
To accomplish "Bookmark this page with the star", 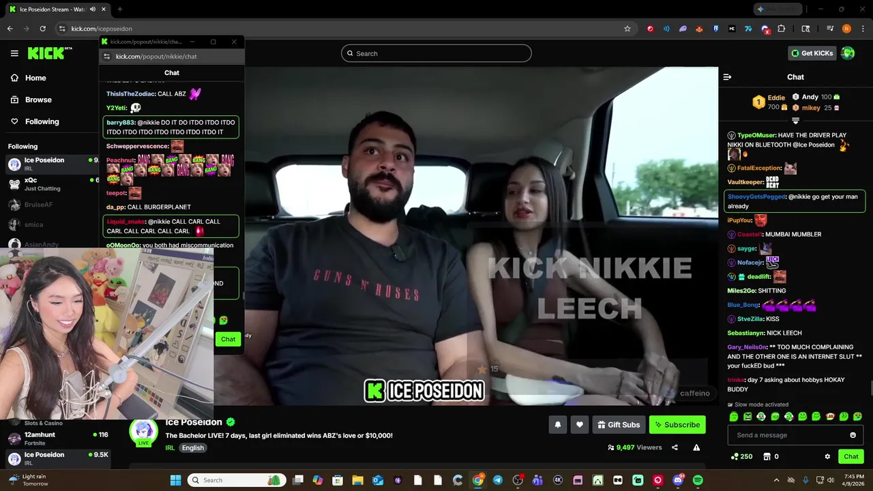I will [x=627, y=29].
